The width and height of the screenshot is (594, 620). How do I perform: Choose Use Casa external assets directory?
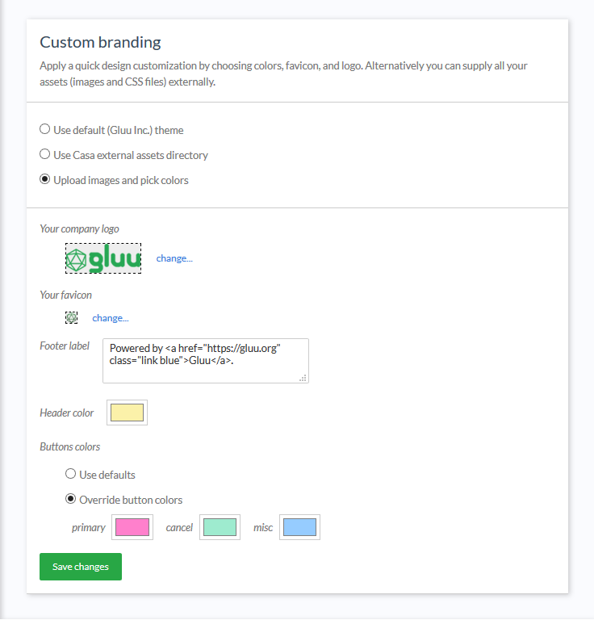(x=45, y=154)
